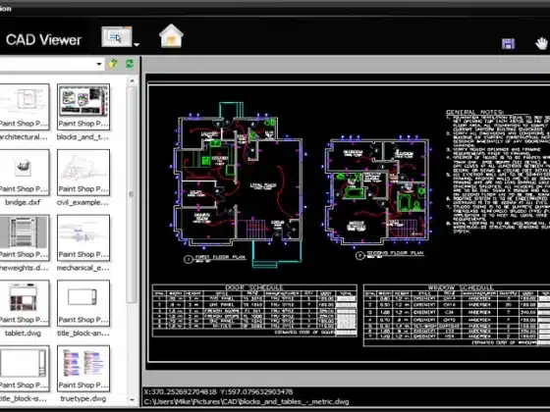Viewport: 550px width, 412px height.
Task: Click the folder up icon
Action: pyautogui.click(x=113, y=64)
